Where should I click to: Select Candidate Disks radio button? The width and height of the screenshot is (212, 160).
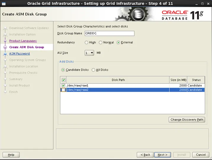point(63,70)
